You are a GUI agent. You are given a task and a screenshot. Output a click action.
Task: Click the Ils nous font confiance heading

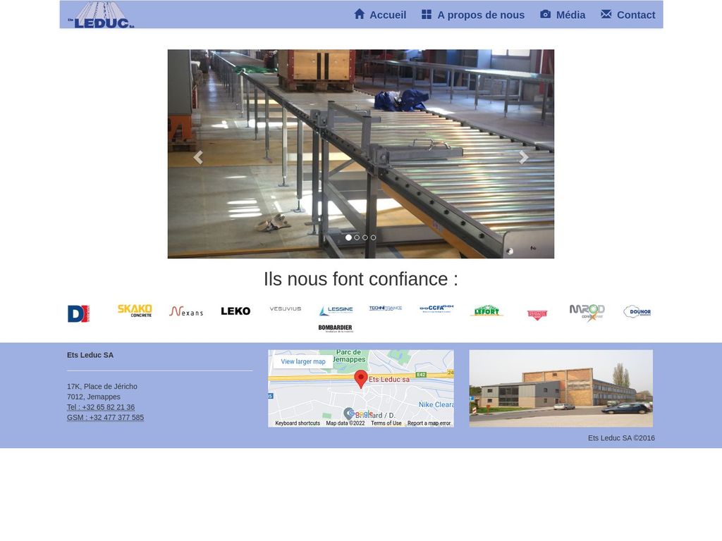pos(361,279)
